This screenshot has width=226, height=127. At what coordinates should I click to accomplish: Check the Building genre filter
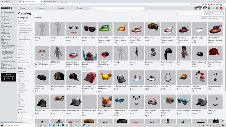(19, 76)
